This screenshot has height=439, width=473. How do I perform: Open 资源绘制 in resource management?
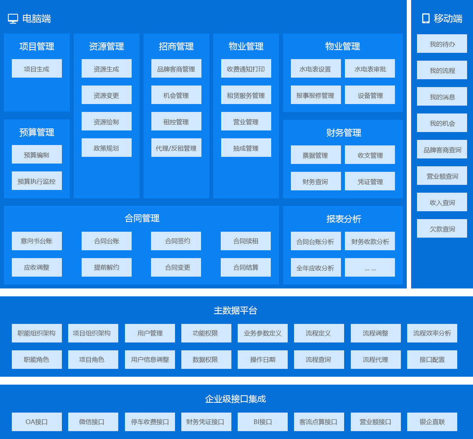[106, 121]
